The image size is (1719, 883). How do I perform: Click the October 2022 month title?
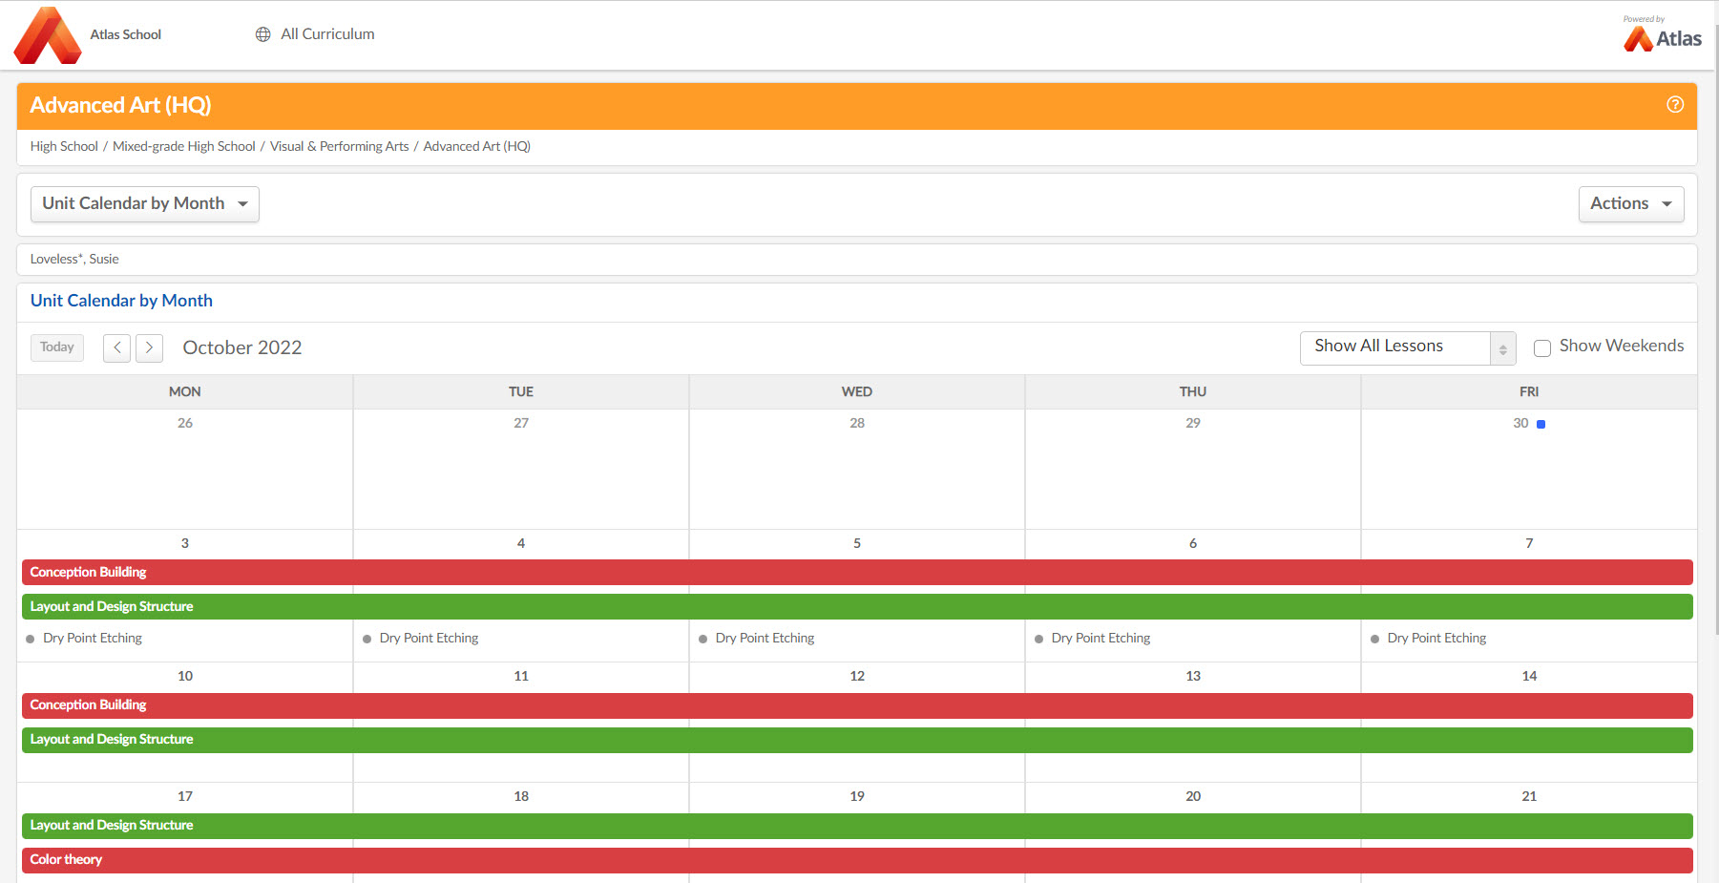point(242,347)
